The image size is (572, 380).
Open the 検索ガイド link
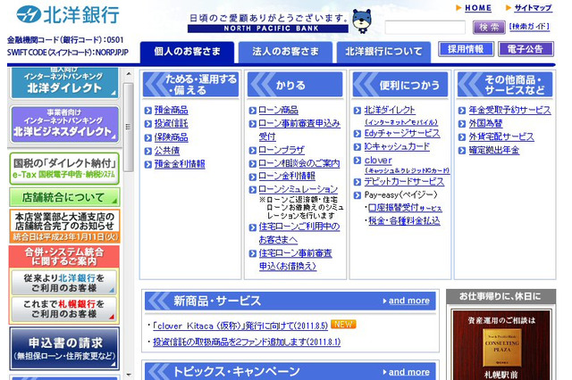point(529,27)
